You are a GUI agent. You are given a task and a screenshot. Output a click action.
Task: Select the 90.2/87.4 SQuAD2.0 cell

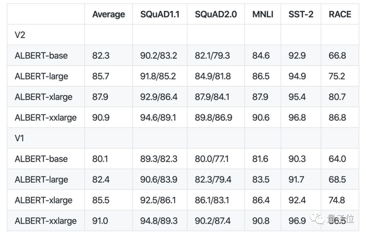(x=213, y=221)
